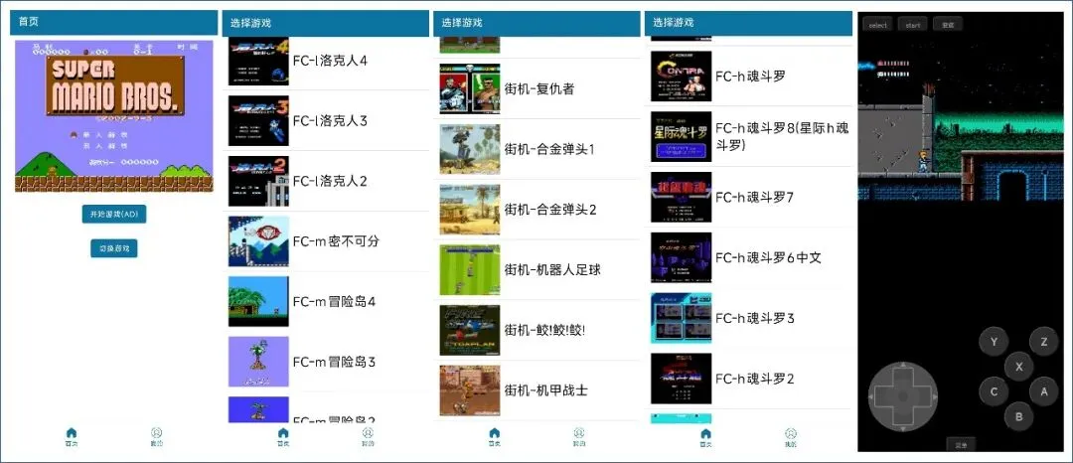Tap the 切换游戏 button
Screen dimensions: 1073x463
click(113, 247)
